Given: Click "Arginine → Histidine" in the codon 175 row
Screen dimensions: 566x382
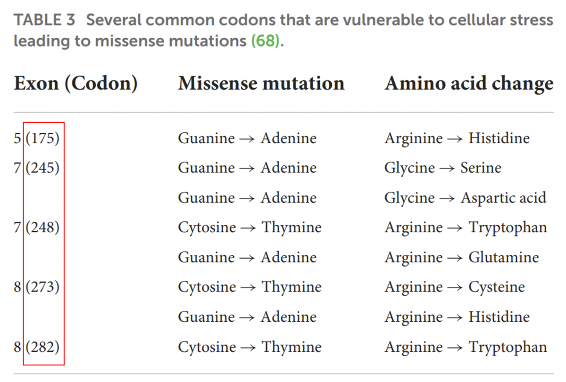Looking at the screenshot, I should pyautogui.click(x=457, y=138).
